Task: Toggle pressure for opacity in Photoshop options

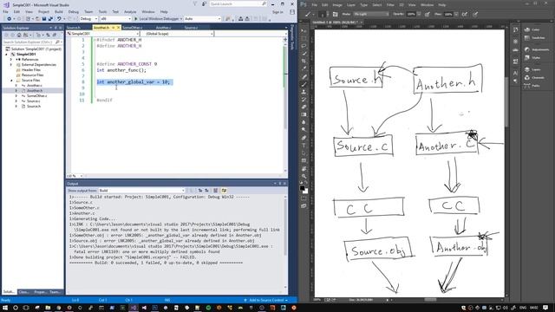Action: (428, 14)
